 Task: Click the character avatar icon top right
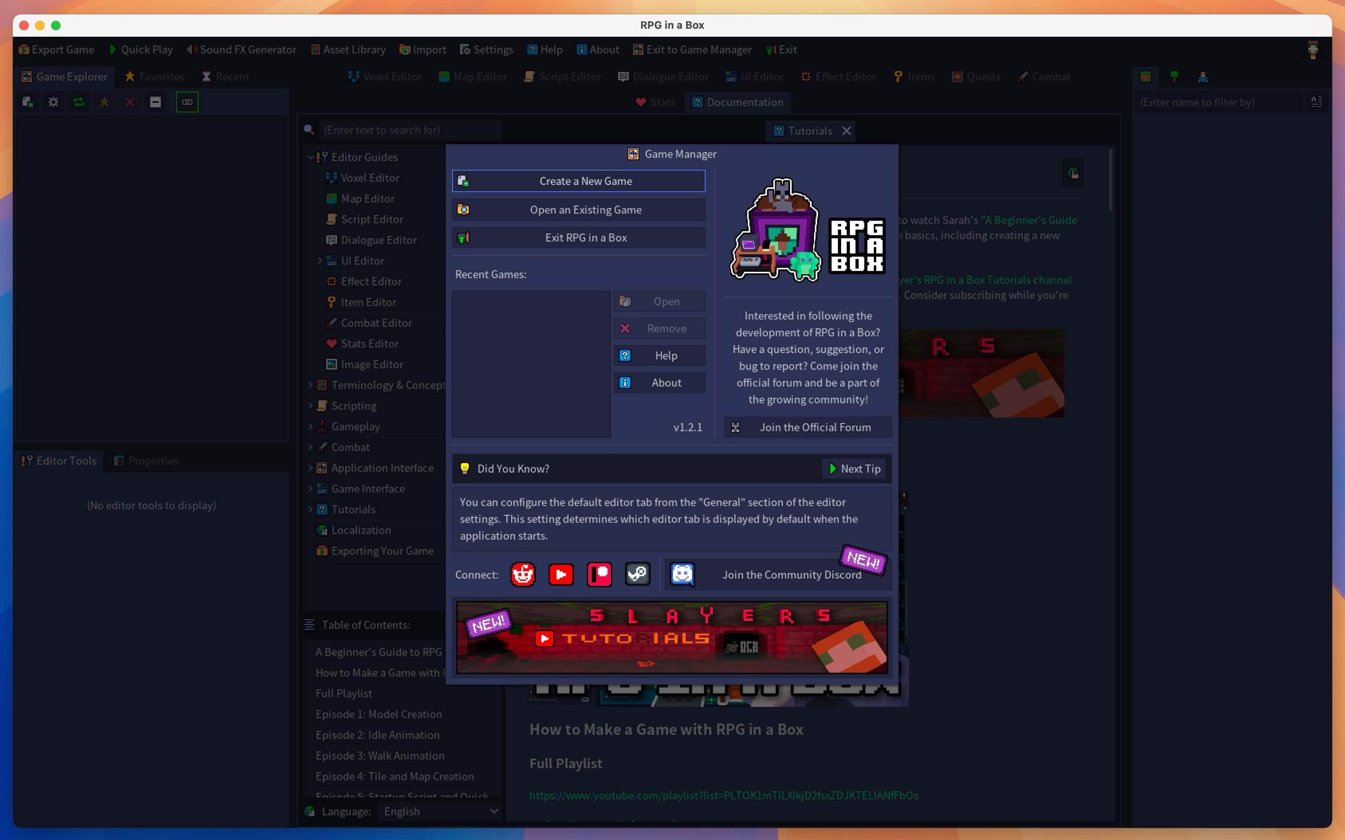[1313, 49]
